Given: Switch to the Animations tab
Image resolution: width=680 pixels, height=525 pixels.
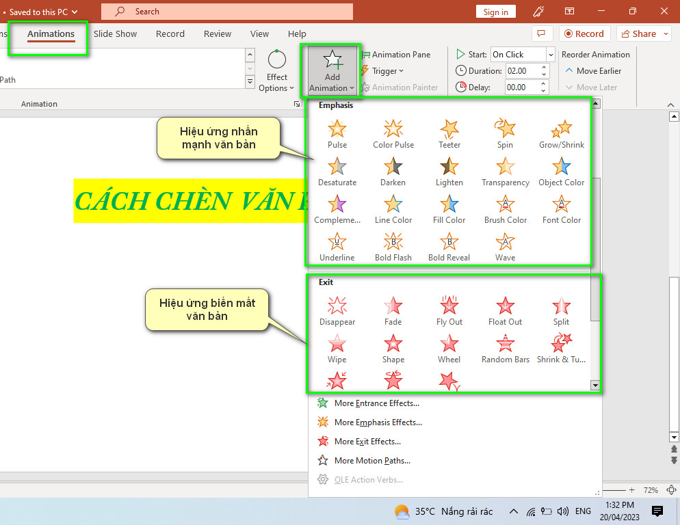Looking at the screenshot, I should 51,33.
